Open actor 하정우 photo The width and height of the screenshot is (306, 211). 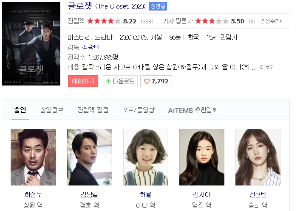(33, 157)
